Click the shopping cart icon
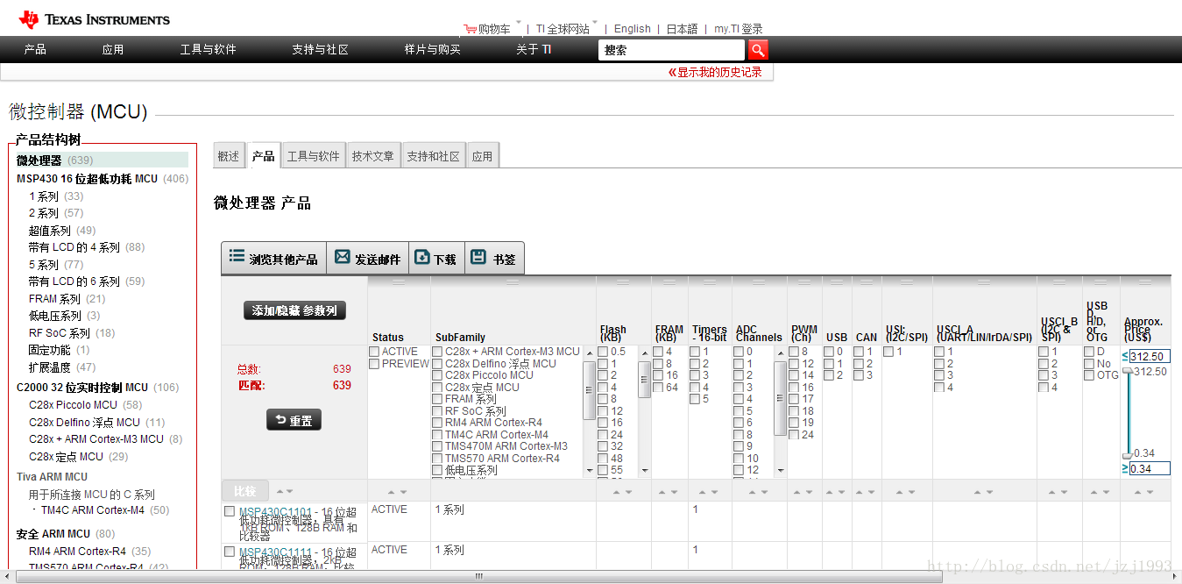The image size is (1182, 584). pyautogui.click(x=470, y=28)
